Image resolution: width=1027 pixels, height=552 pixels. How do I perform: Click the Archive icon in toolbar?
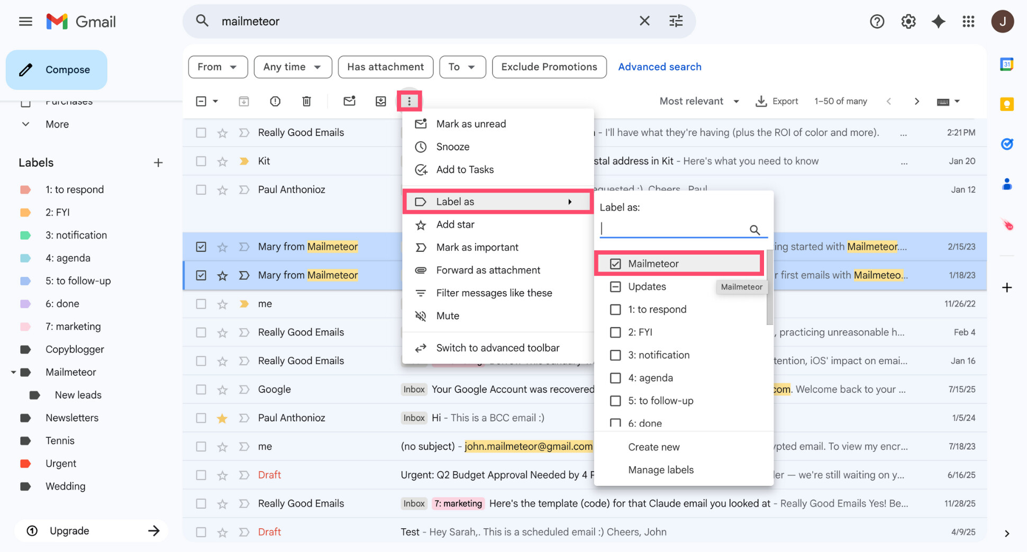(x=243, y=101)
